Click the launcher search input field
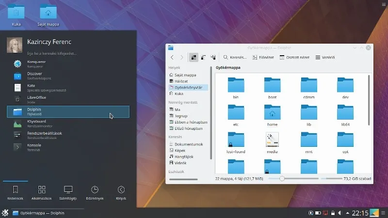Screen dimensions: 388x218 coord(73,53)
